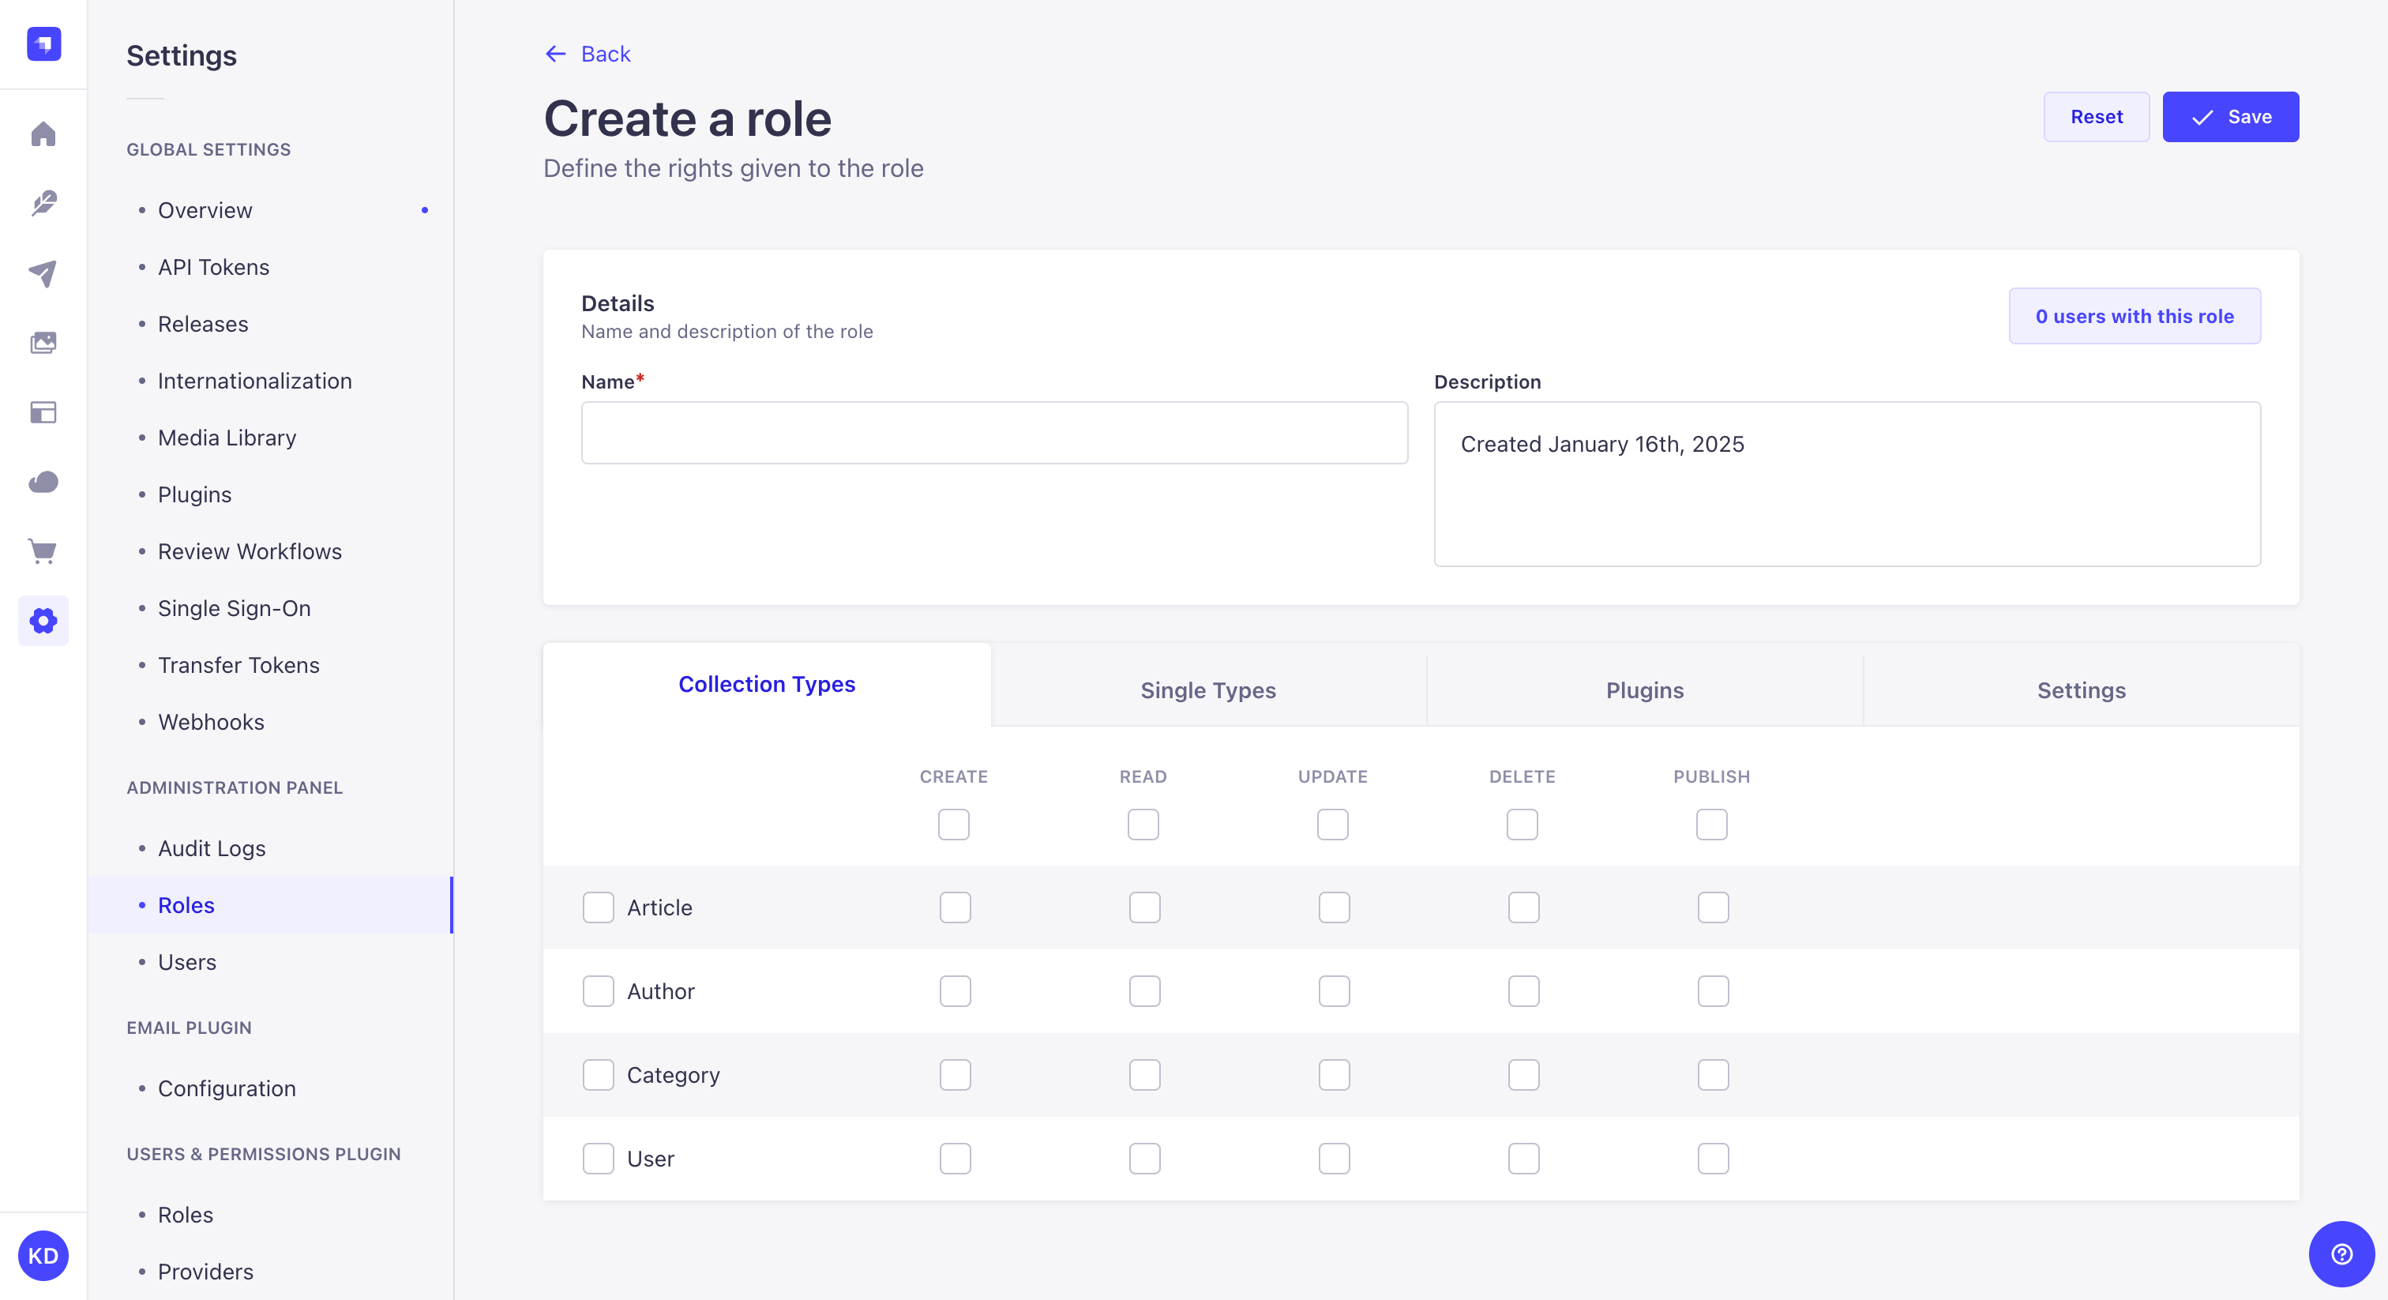Click the Strapi logo at the top
Image resolution: width=2388 pixels, height=1300 pixels.
(43, 43)
